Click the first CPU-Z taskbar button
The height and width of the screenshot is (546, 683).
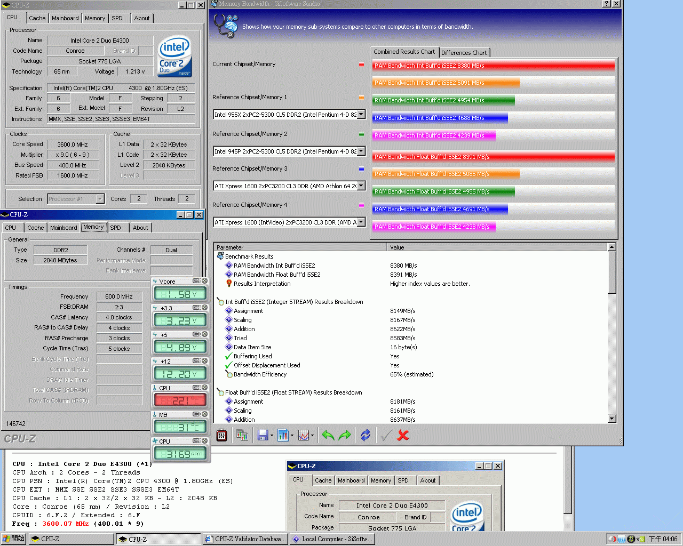tap(72, 539)
